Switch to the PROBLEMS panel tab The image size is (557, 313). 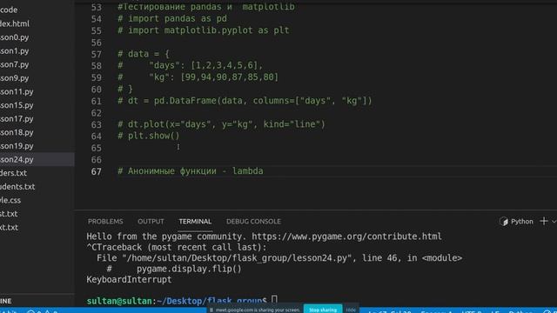tap(105, 222)
